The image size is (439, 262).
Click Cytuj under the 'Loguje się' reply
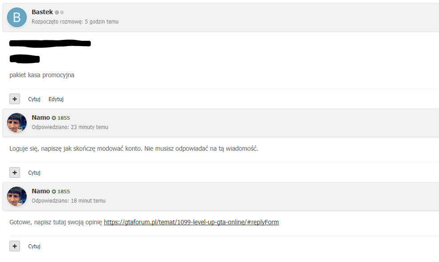[34, 173]
